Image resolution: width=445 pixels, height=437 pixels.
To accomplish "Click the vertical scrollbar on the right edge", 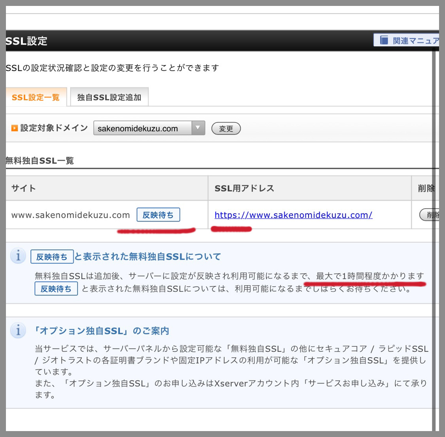I will point(434,237).
